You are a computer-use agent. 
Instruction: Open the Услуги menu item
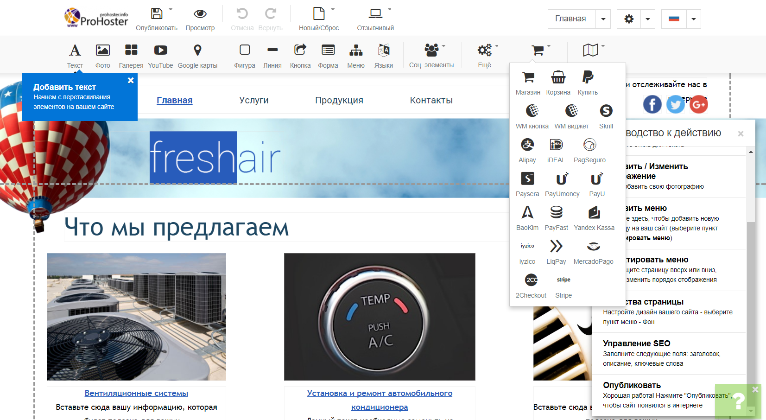click(254, 100)
